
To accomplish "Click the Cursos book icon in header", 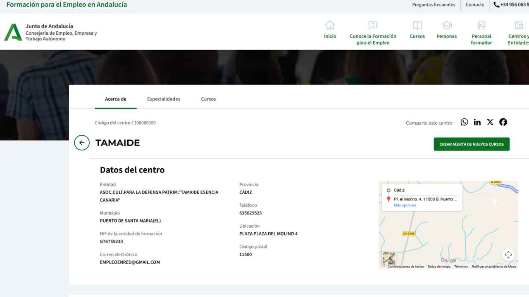I will pyautogui.click(x=417, y=25).
